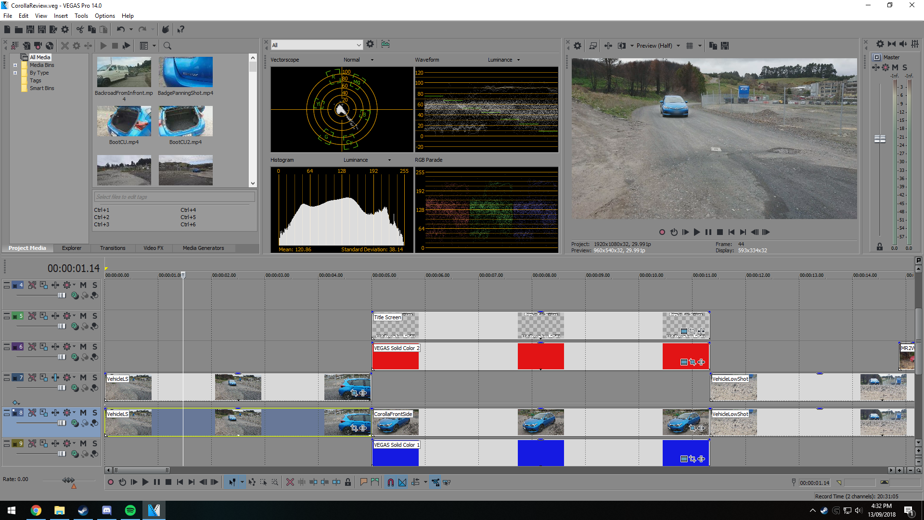The width and height of the screenshot is (924, 520).
Task: Click the Insert Region icon
Action: (375, 482)
